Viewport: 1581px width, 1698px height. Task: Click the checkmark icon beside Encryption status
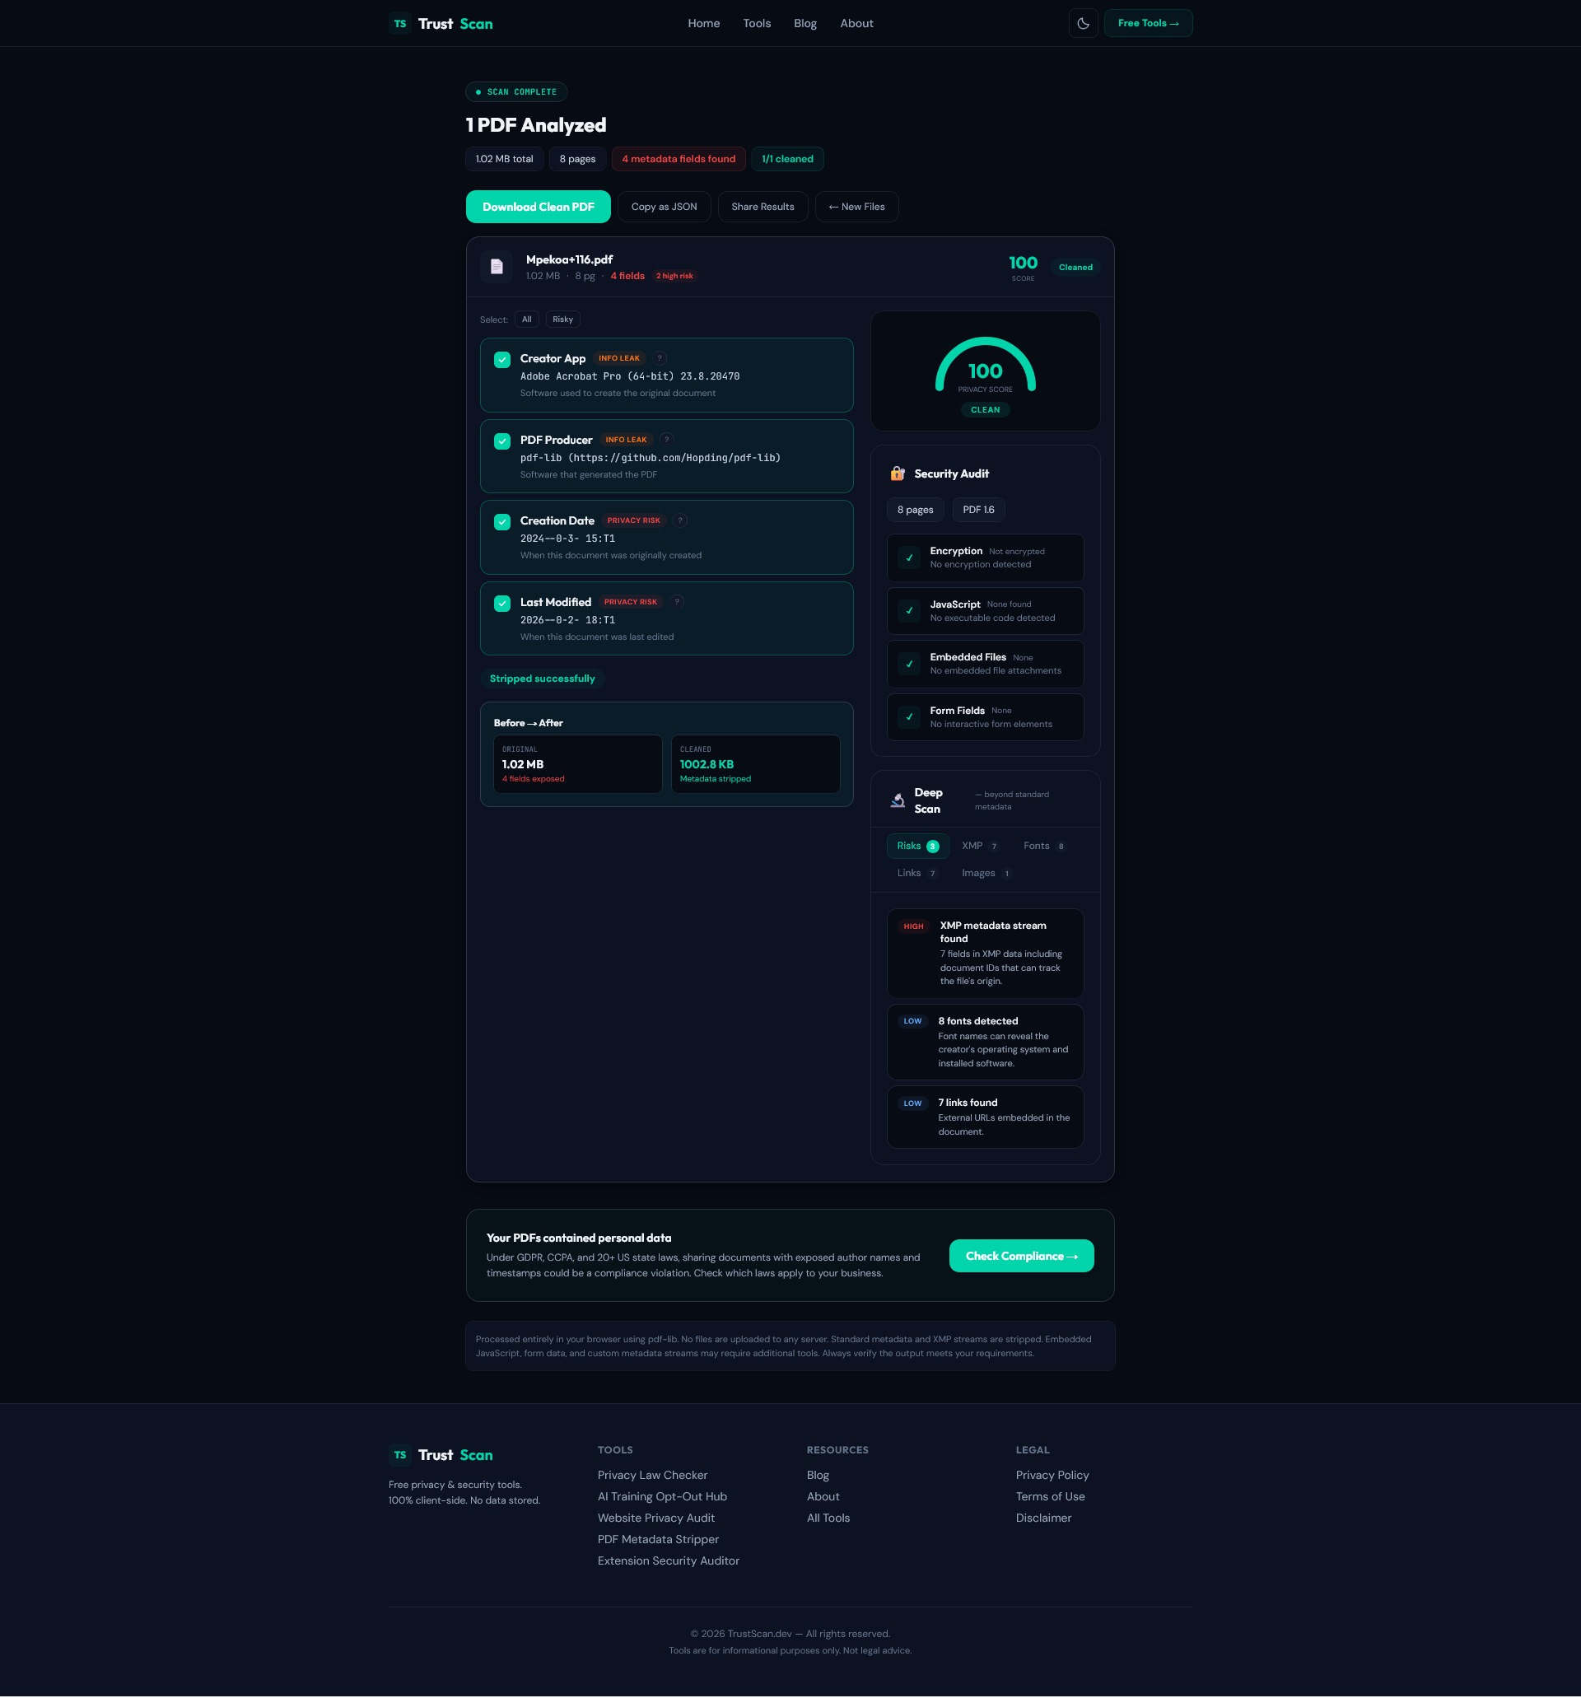click(x=908, y=557)
